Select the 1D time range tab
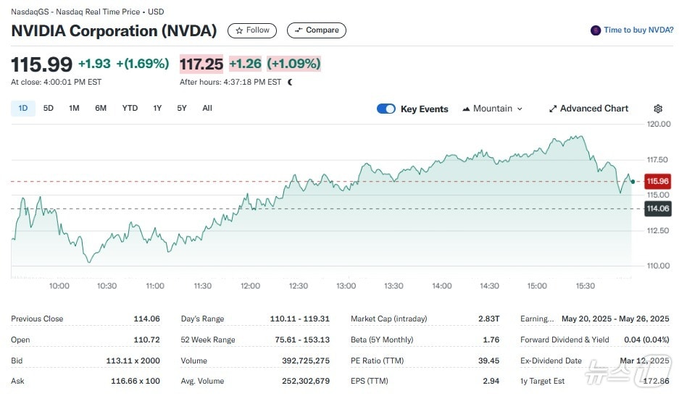679x396 pixels. (x=23, y=109)
